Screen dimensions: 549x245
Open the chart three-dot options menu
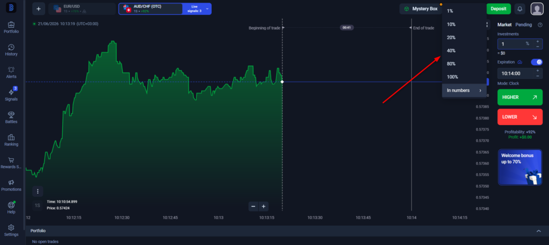(x=38, y=191)
